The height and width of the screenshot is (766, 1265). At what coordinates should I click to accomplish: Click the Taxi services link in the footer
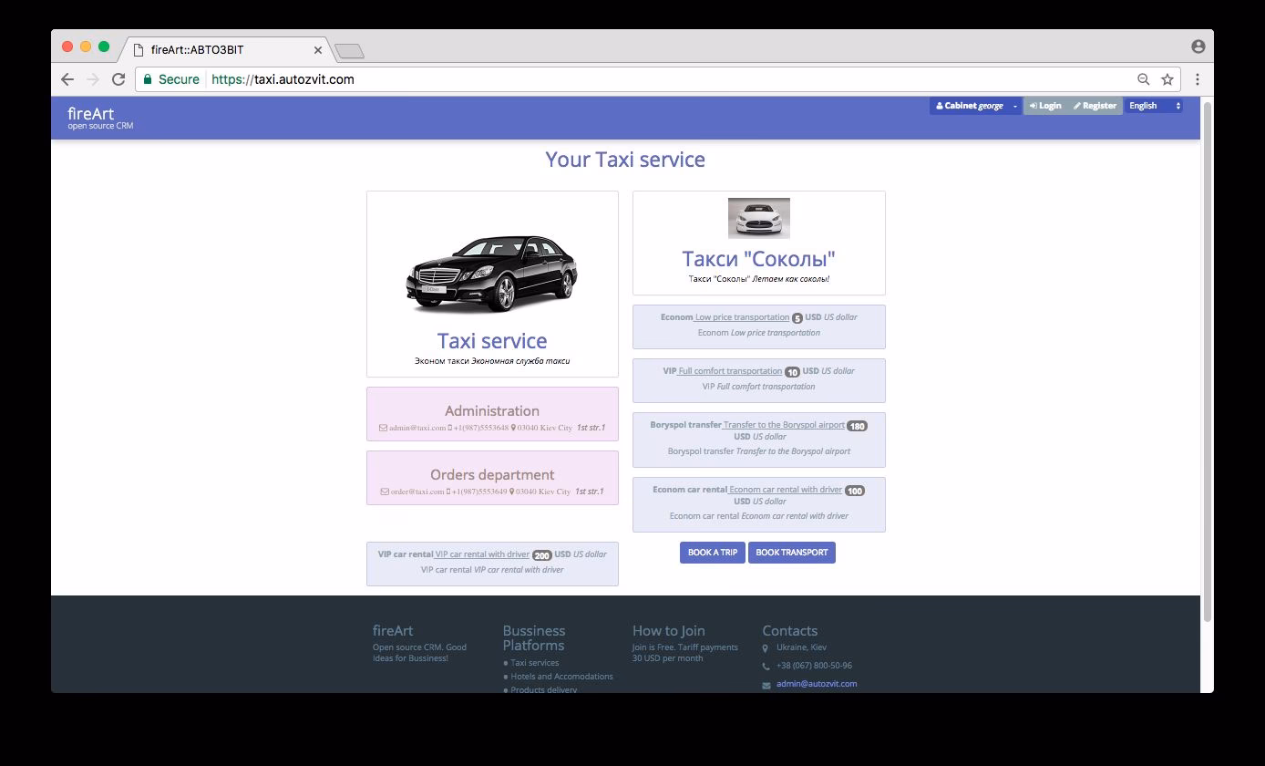point(534,664)
